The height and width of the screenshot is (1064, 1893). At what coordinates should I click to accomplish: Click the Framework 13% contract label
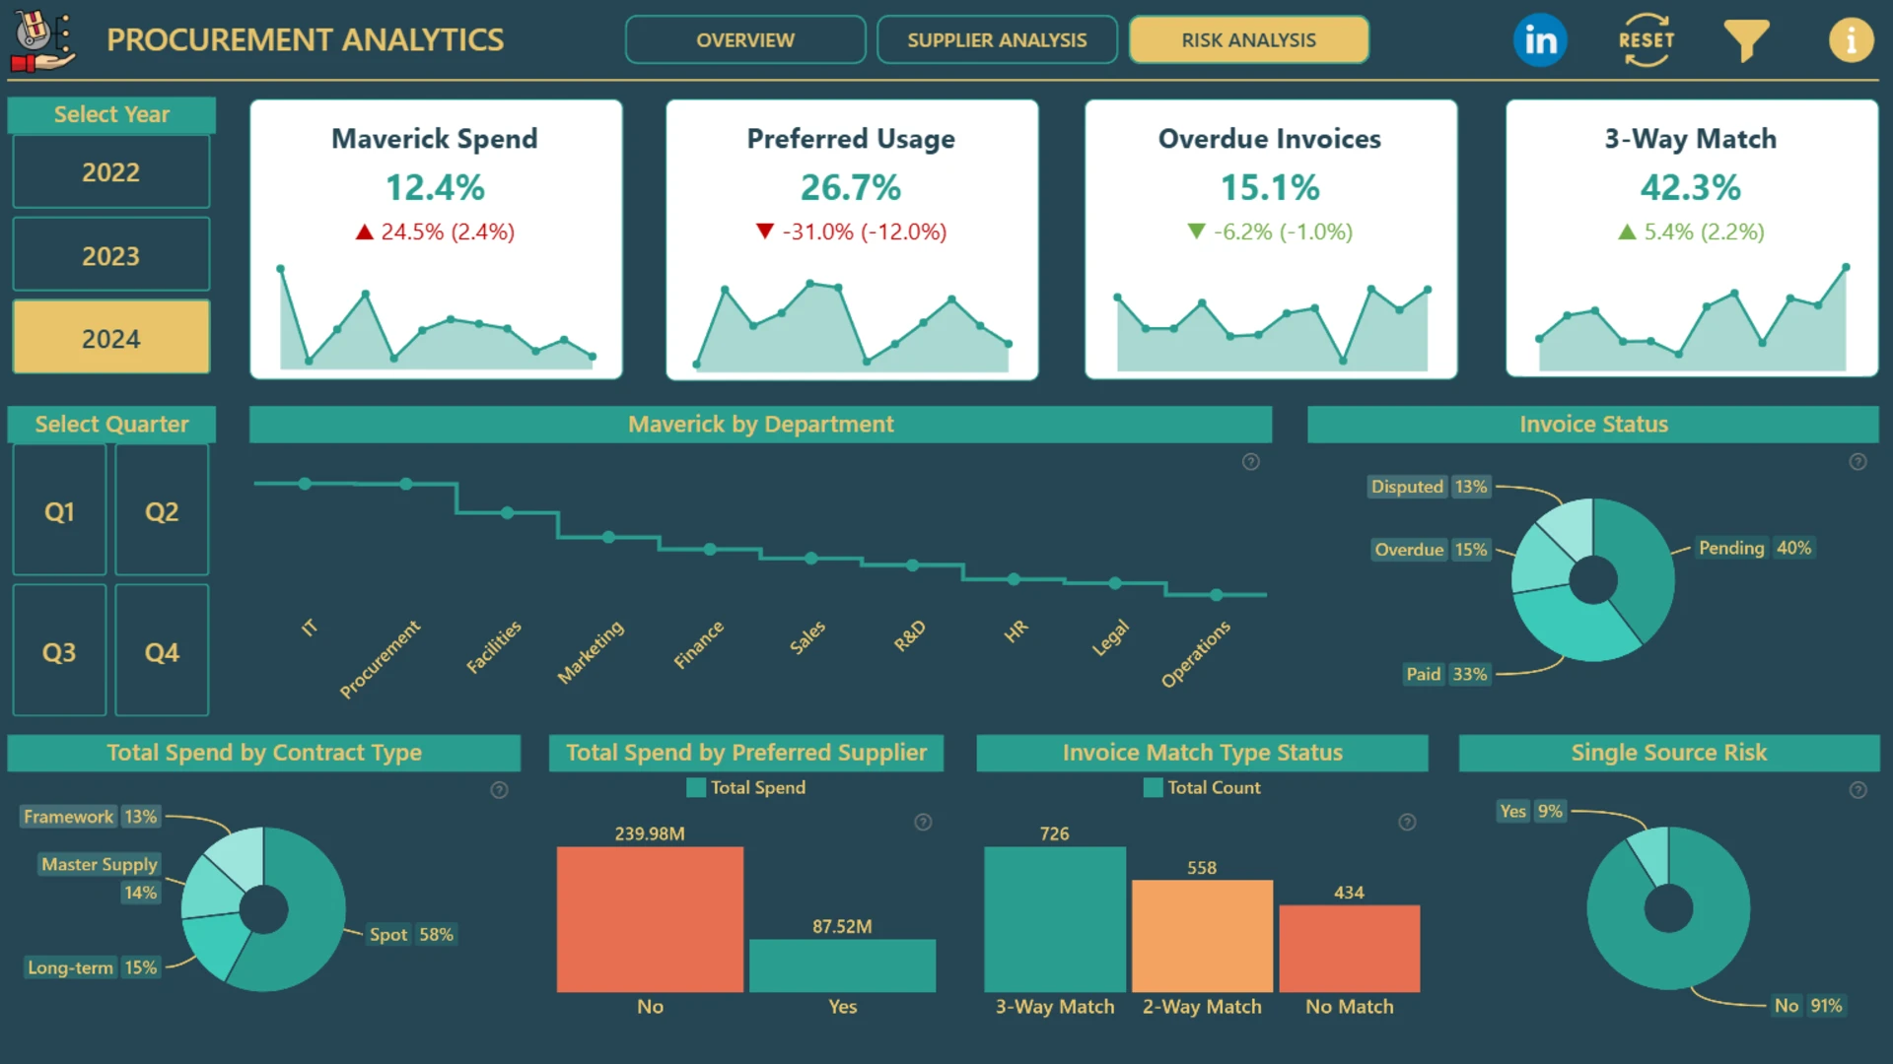tap(90, 817)
